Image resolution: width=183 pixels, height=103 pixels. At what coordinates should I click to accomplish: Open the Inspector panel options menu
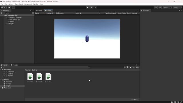[x=181, y=11]
